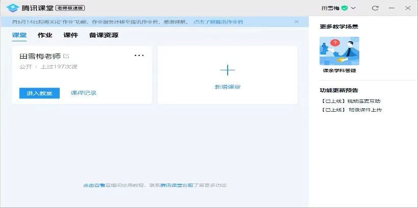
Task: Contact Tencent Classroom customer service link
Action: click(177, 186)
